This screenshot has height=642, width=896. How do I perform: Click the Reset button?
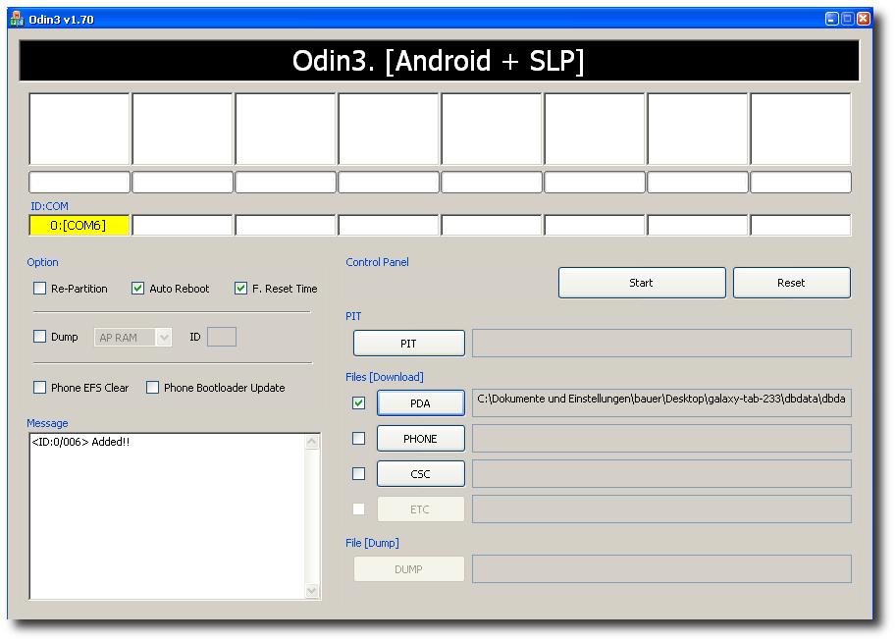pos(791,283)
